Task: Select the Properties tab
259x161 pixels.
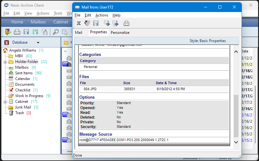Action: pyautogui.click(x=98, y=32)
